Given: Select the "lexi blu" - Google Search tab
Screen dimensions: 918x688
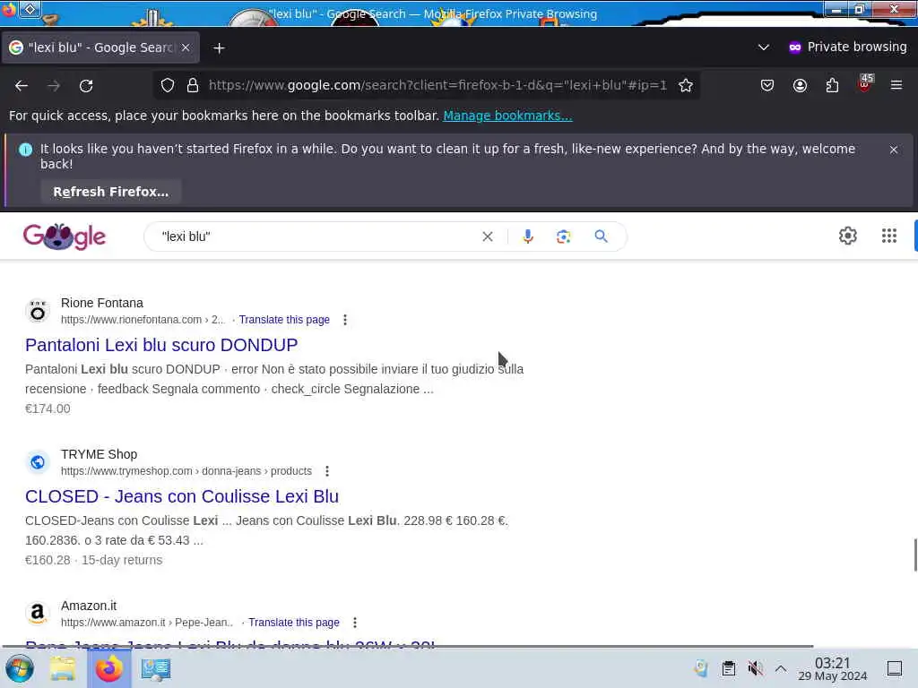Looking at the screenshot, I should [x=100, y=47].
